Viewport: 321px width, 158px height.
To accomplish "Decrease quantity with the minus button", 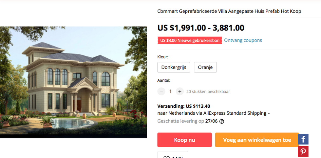I will point(161,91).
